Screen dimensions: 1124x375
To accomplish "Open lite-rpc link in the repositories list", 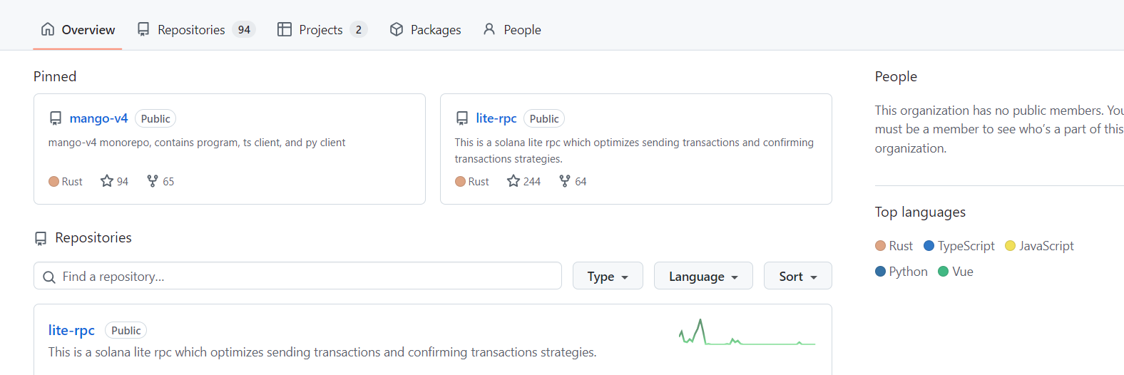I will point(71,330).
